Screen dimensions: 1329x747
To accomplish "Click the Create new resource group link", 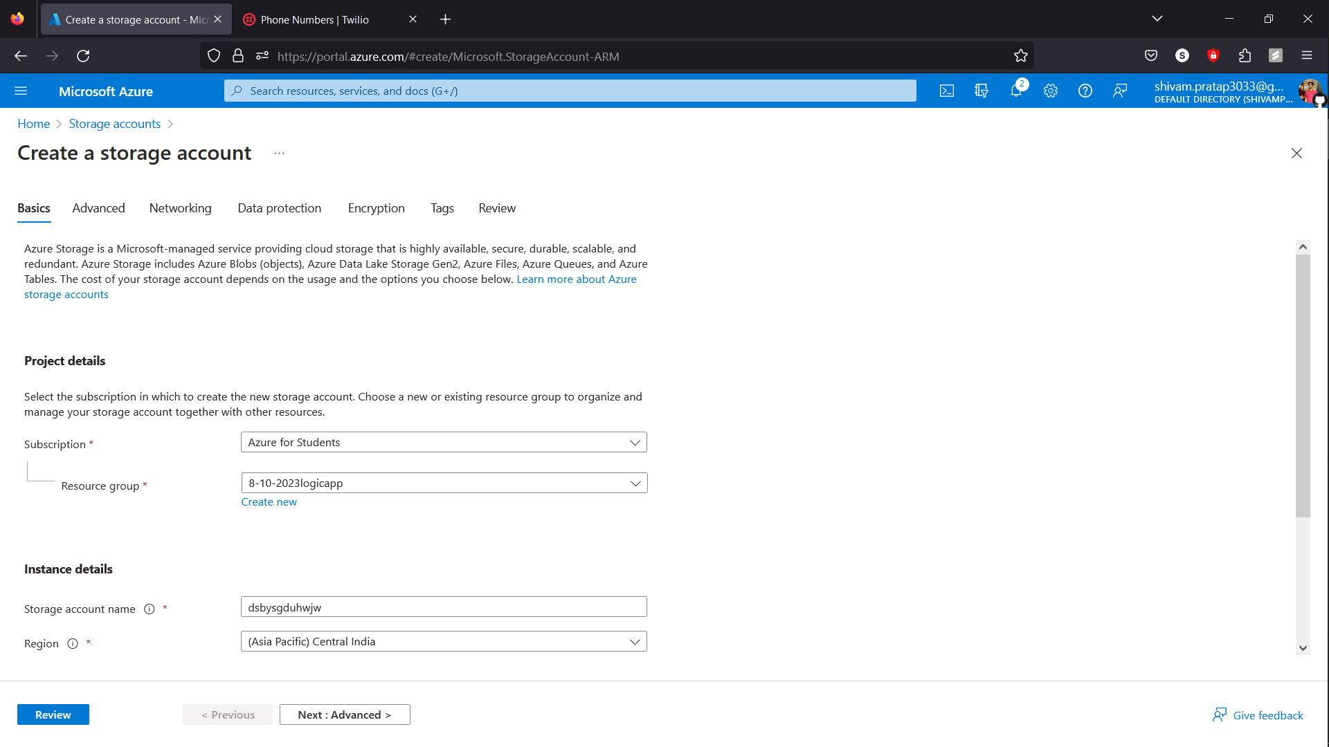I will pyautogui.click(x=269, y=501).
